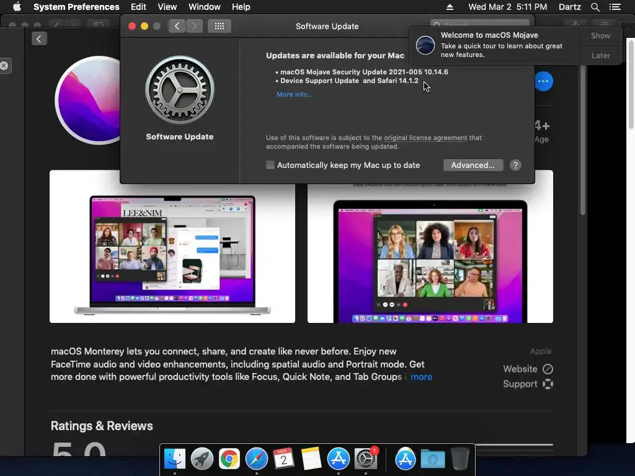Open the Edit menu

[138, 7]
